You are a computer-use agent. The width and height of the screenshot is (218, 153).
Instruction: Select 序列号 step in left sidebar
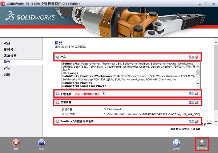pos(9,50)
